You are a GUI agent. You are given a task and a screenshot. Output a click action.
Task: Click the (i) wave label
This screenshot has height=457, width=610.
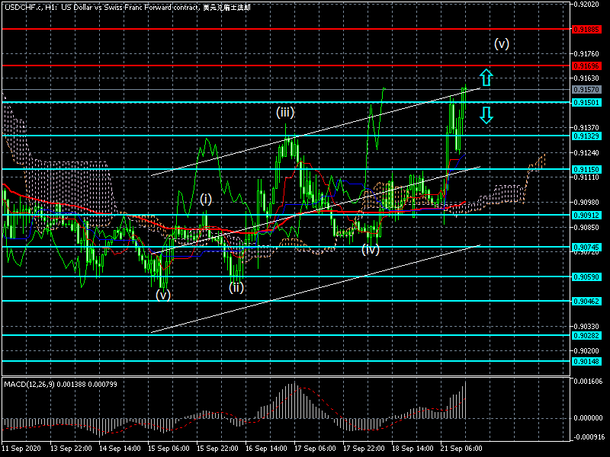(x=206, y=199)
